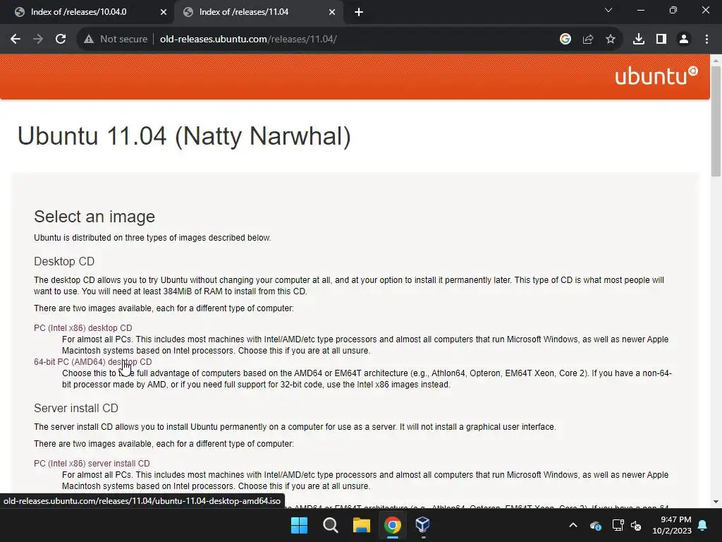Download 64-bit PC (AMD64) desktop CD

[x=92, y=362]
